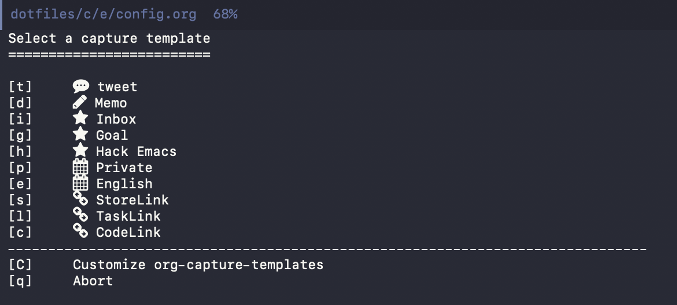
Task: Open Customize org-capture-templates
Action: [198, 265]
